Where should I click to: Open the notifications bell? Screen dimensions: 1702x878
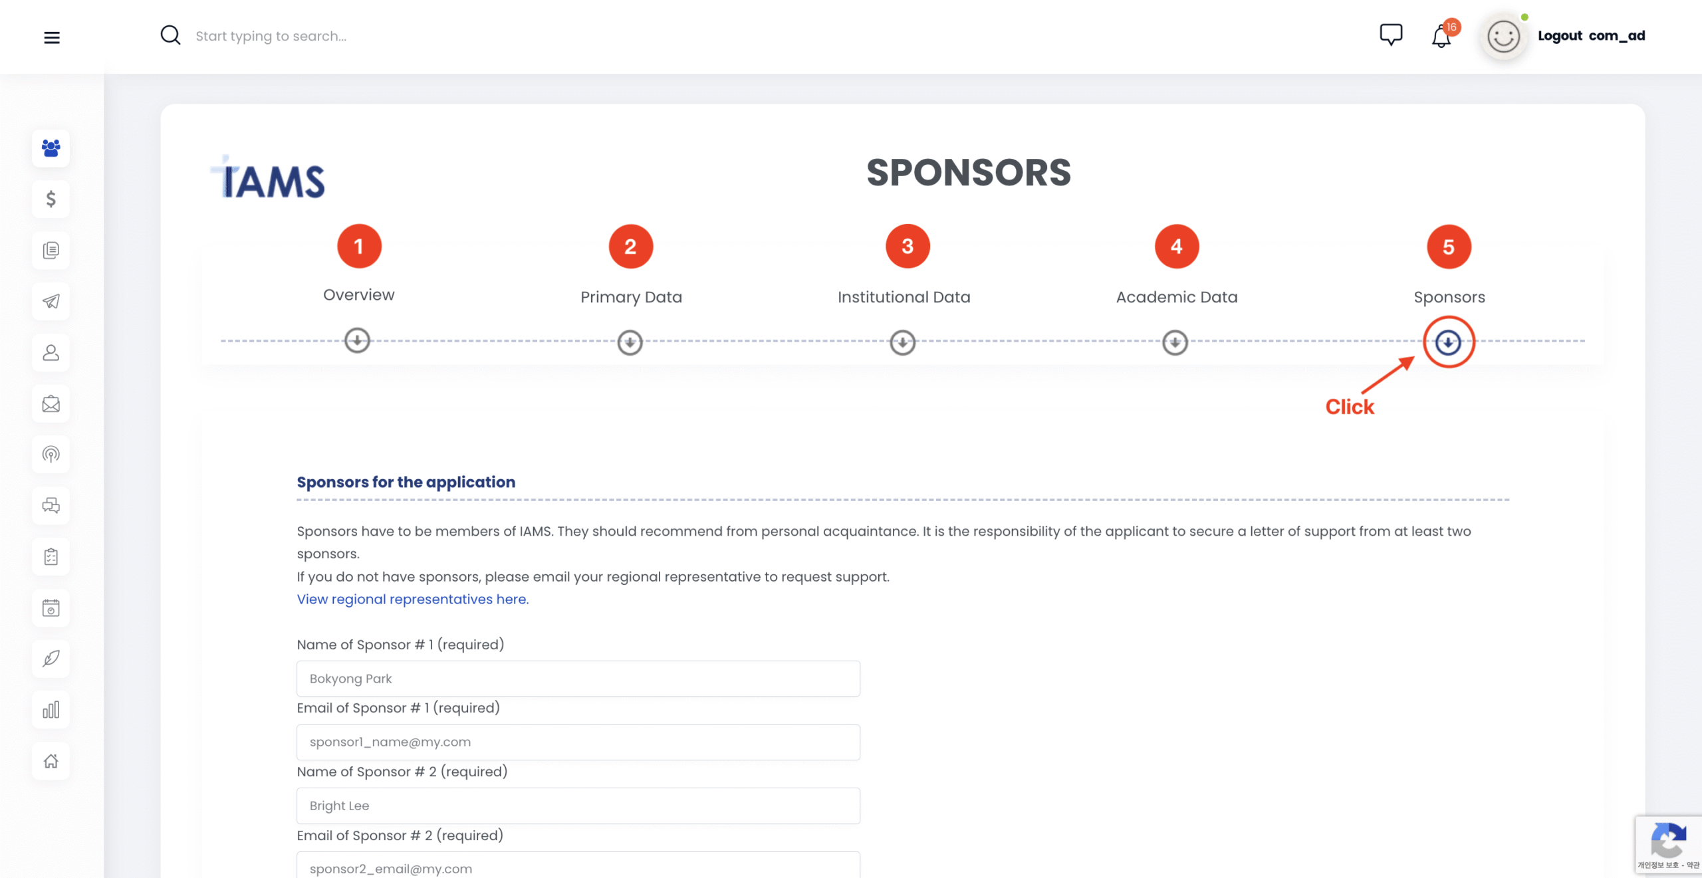click(x=1441, y=37)
